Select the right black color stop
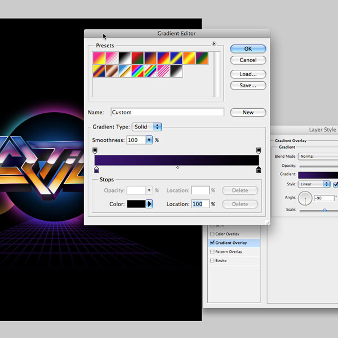Image resolution: width=338 pixels, height=338 pixels. (259, 170)
